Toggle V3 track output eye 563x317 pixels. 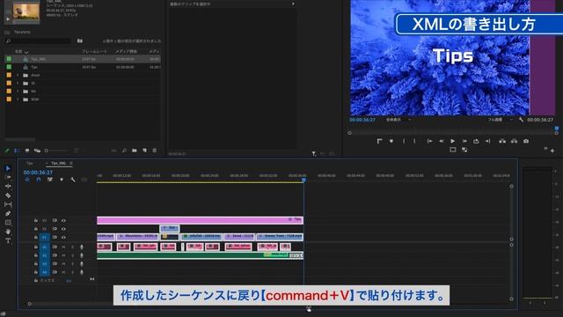[63, 220]
